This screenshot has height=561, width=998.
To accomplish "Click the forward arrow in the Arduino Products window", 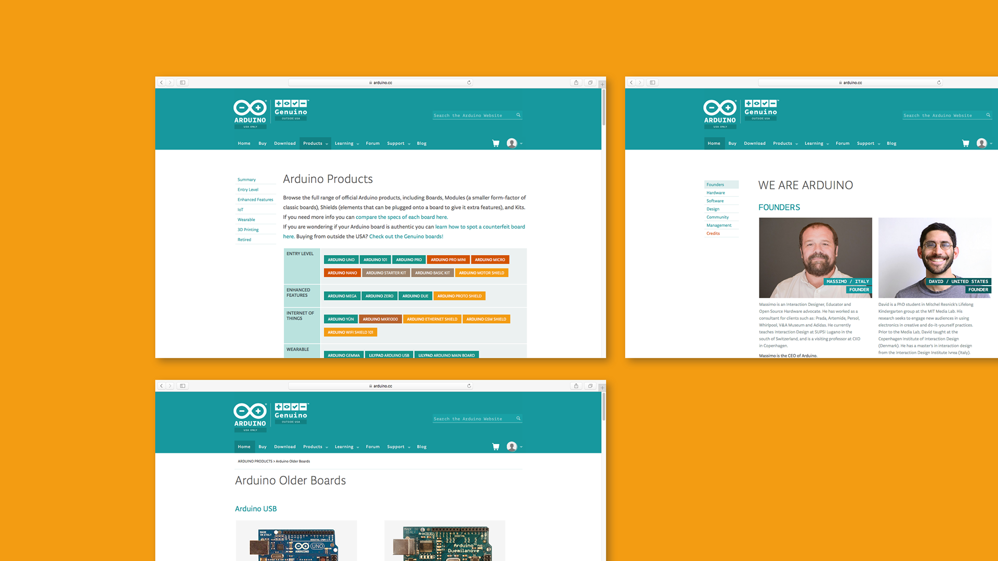I will point(170,83).
